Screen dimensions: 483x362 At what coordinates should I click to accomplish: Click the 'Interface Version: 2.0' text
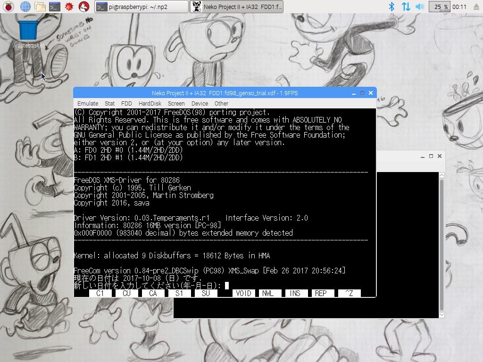[x=267, y=218]
